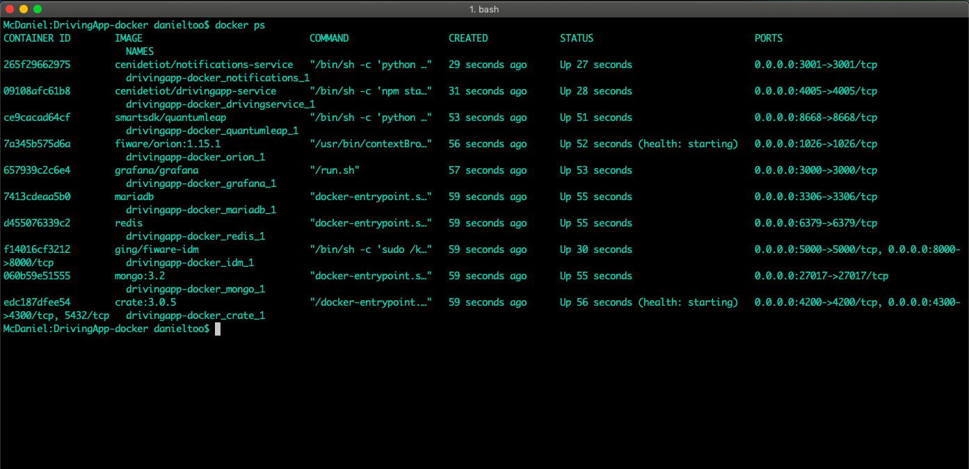
Task: Click the 'docker ps' command text
Action: click(x=240, y=25)
